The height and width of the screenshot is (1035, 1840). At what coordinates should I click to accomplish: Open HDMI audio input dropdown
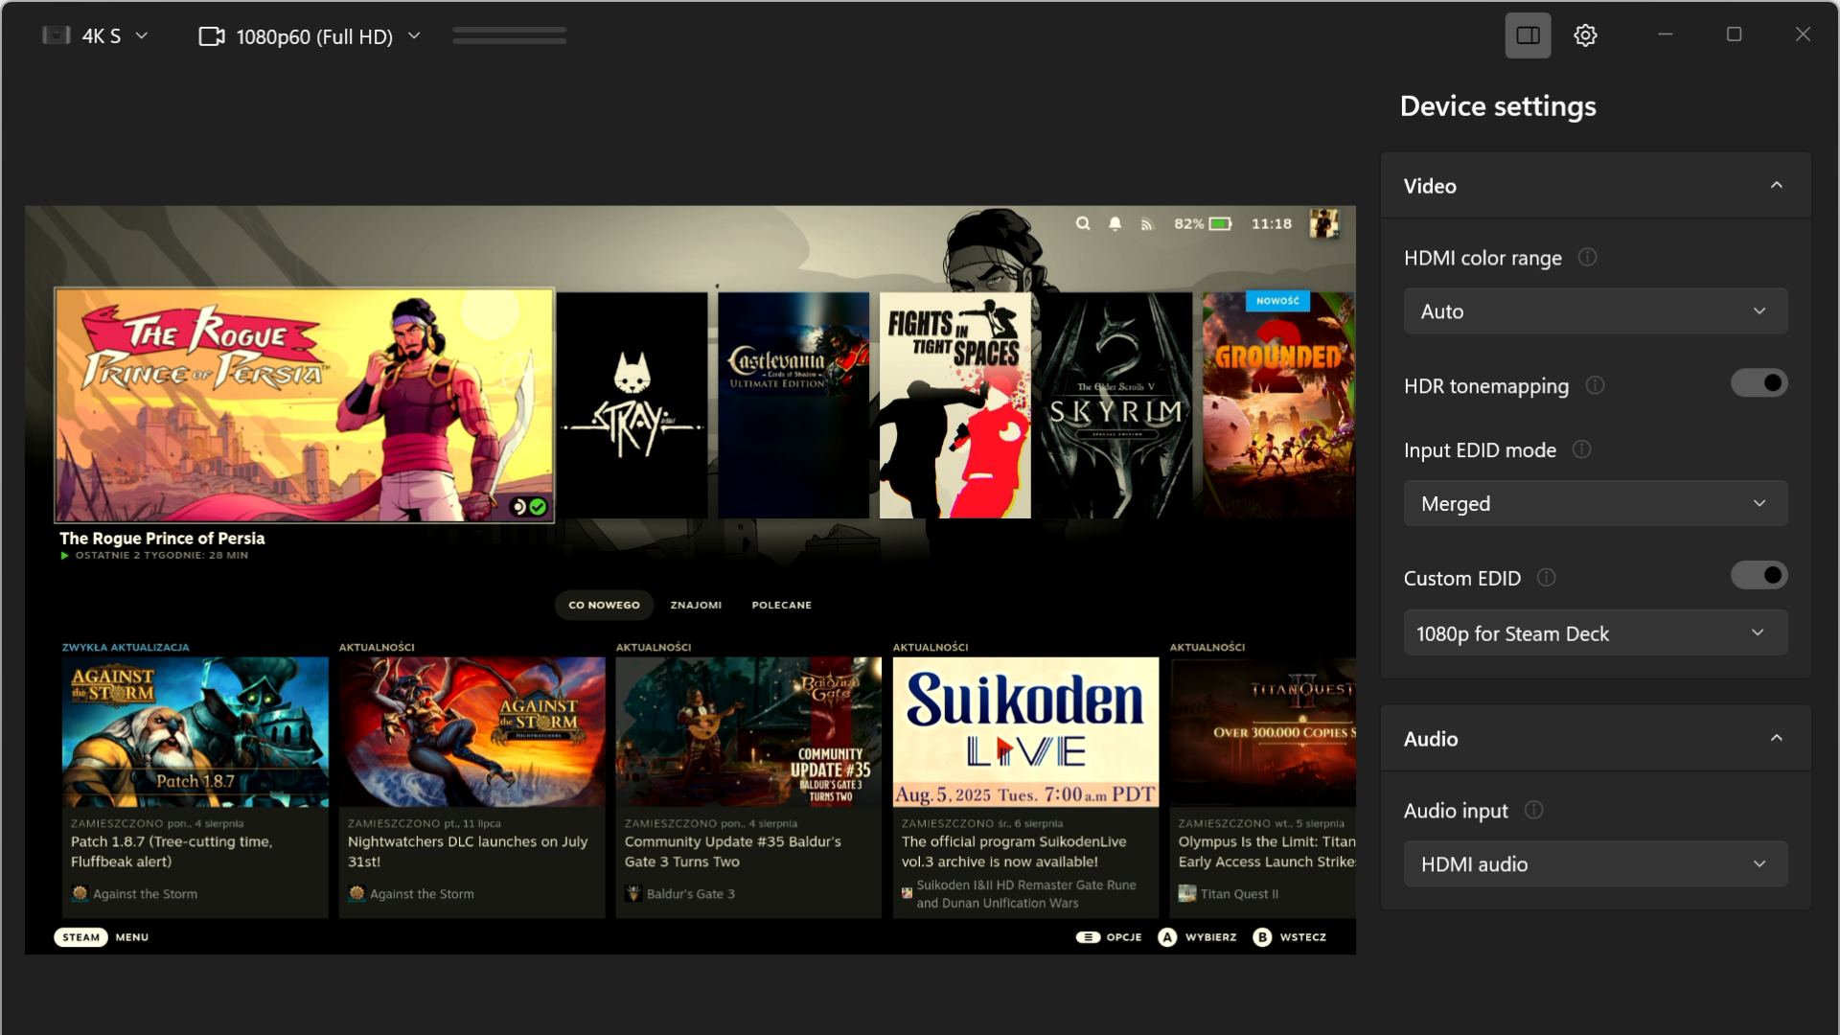(x=1595, y=863)
